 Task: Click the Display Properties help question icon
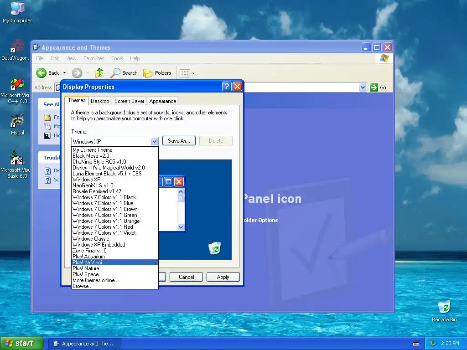point(227,87)
